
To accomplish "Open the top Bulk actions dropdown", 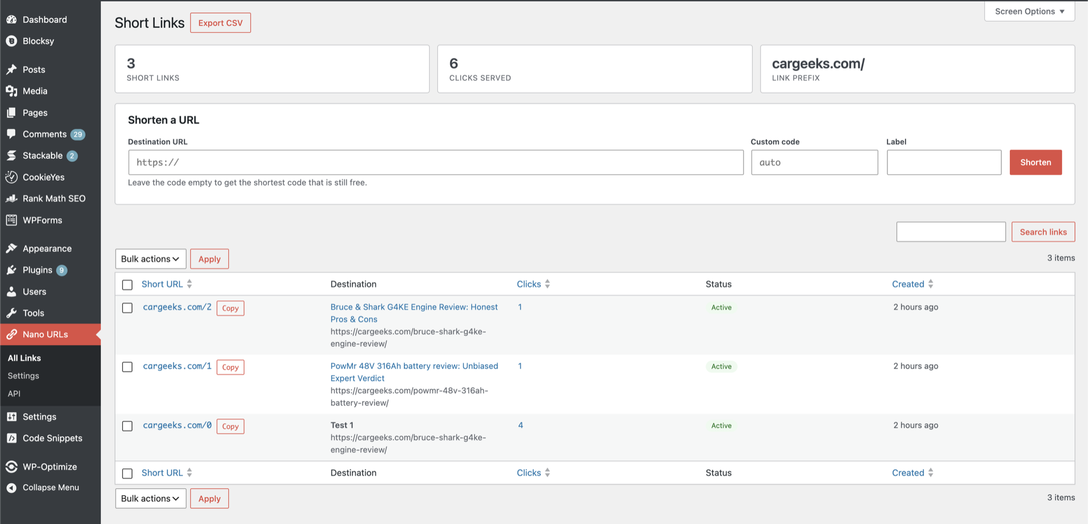I will coord(151,259).
